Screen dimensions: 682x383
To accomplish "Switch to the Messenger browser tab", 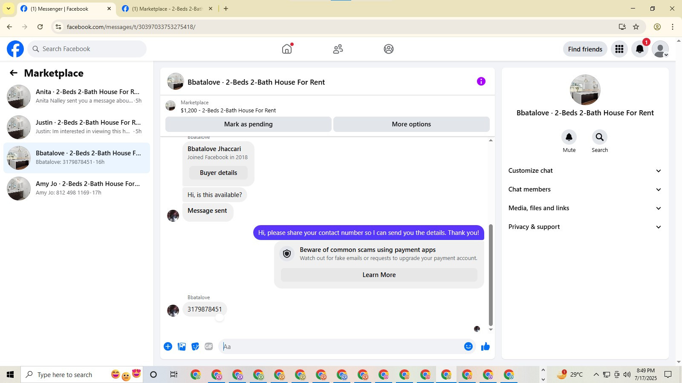I will pyautogui.click(x=66, y=9).
